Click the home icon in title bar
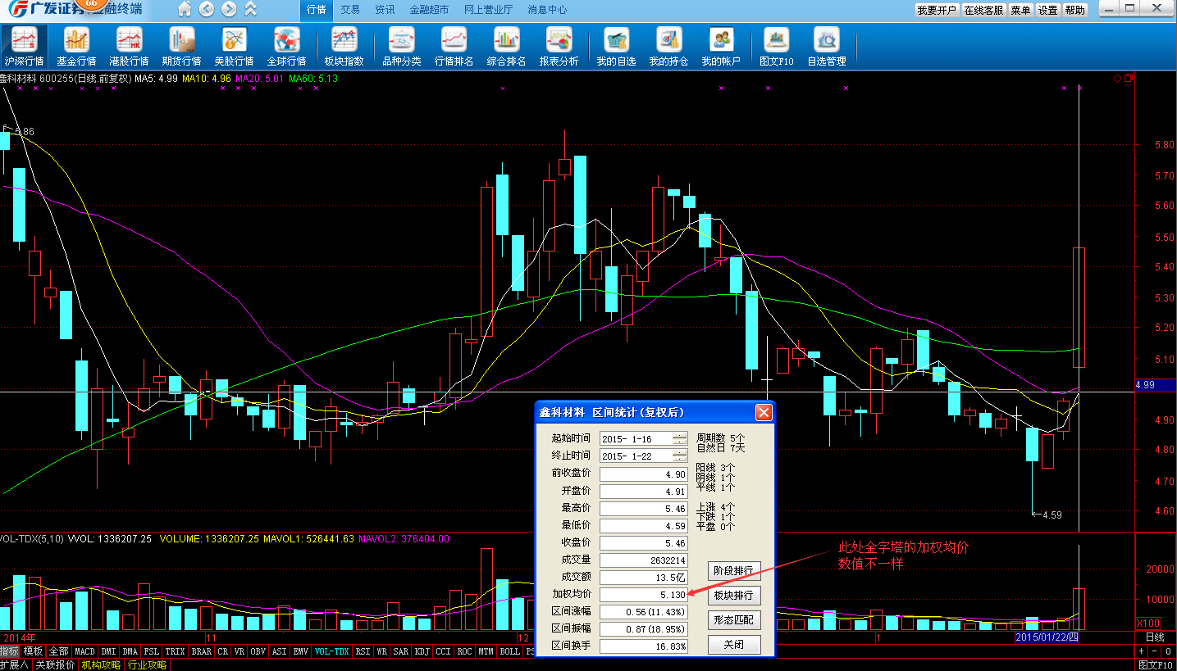 [x=185, y=10]
